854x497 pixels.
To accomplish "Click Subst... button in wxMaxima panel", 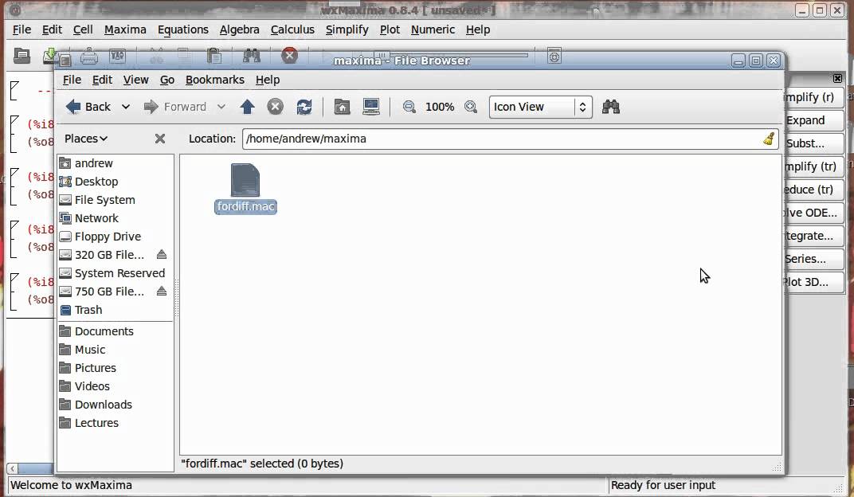I will [x=813, y=143].
